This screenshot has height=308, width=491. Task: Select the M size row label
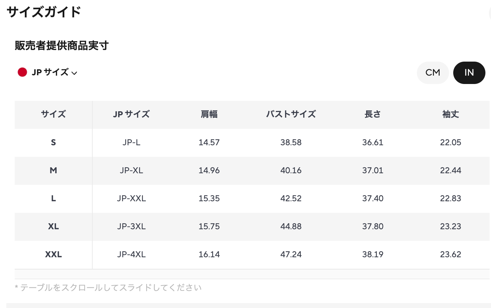click(53, 170)
